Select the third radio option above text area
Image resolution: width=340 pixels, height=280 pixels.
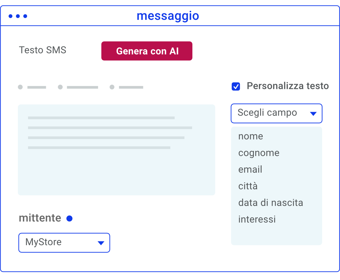(112, 87)
